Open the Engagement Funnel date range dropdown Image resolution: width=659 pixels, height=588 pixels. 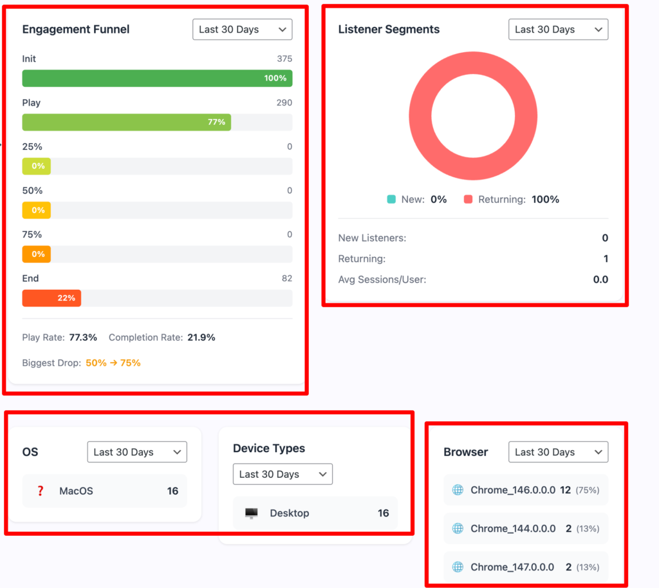(243, 30)
